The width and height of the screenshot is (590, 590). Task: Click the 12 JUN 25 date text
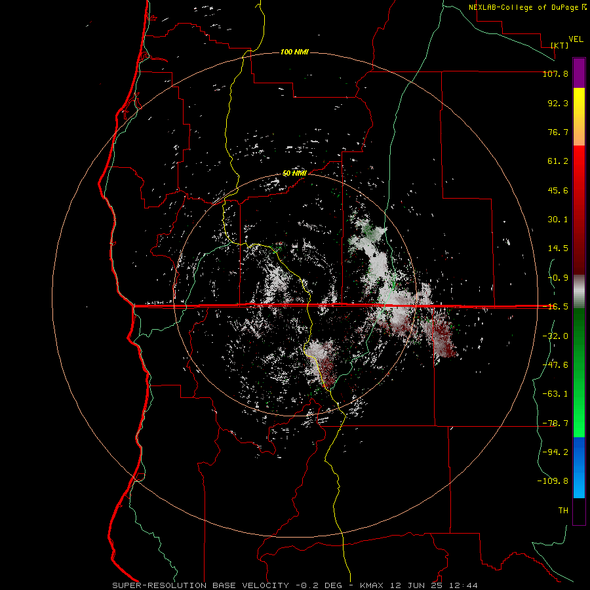(x=416, y=585)
